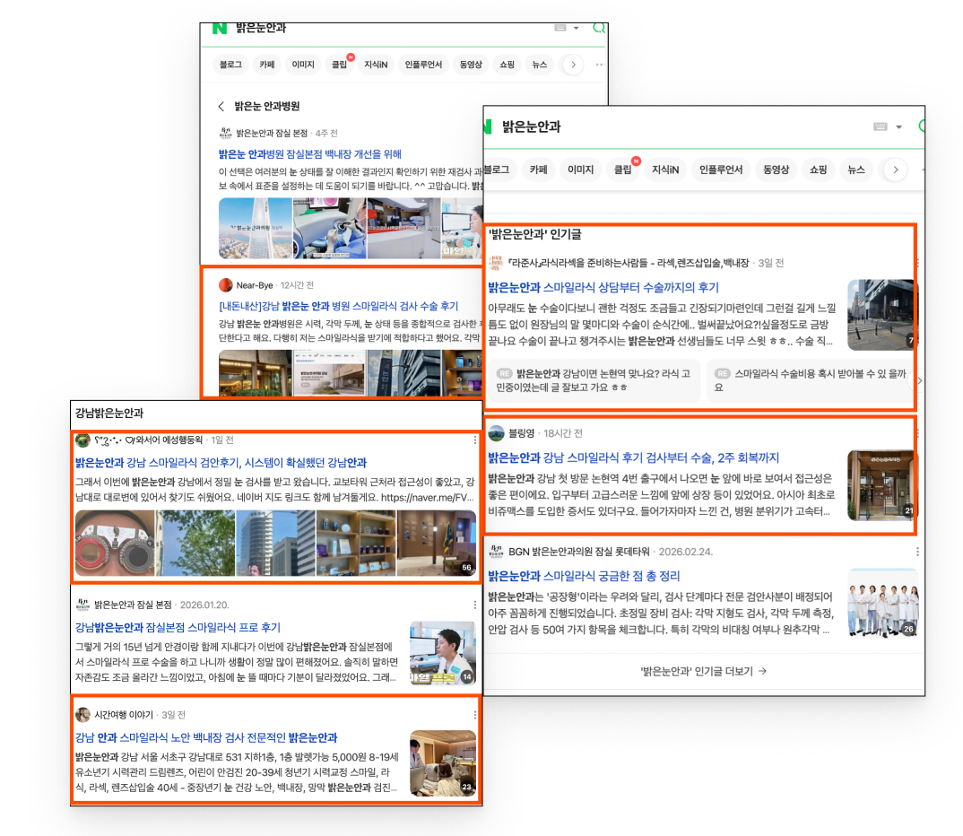Open 이미지 tab in back window
This screenshot has width=963, height=836.
coord(303,65)
